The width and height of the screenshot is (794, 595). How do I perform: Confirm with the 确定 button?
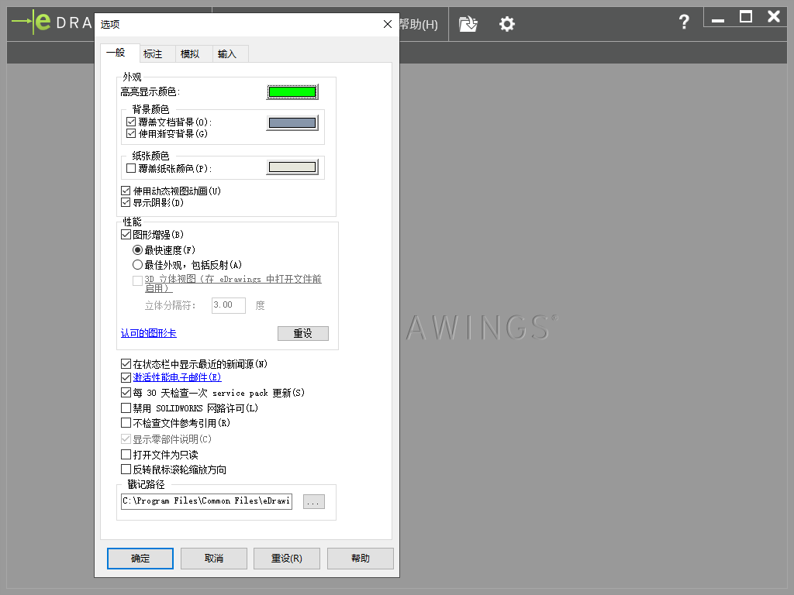[x=140, y=558]
